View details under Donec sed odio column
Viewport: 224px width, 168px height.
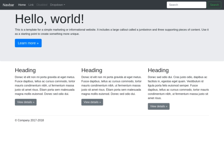pos(159,106)
